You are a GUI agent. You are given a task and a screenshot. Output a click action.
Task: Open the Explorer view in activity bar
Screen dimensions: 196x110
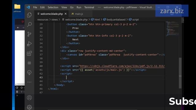pyautogui.click(x=29, y=15)
